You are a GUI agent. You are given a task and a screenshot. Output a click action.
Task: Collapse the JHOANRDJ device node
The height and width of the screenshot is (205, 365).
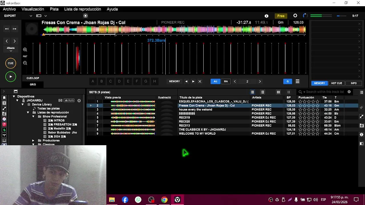point(17,101)
